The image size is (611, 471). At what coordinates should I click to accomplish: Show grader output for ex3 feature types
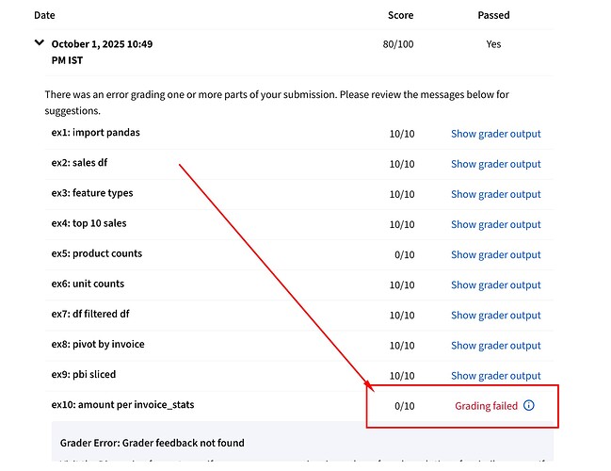[x=495, y=194]
